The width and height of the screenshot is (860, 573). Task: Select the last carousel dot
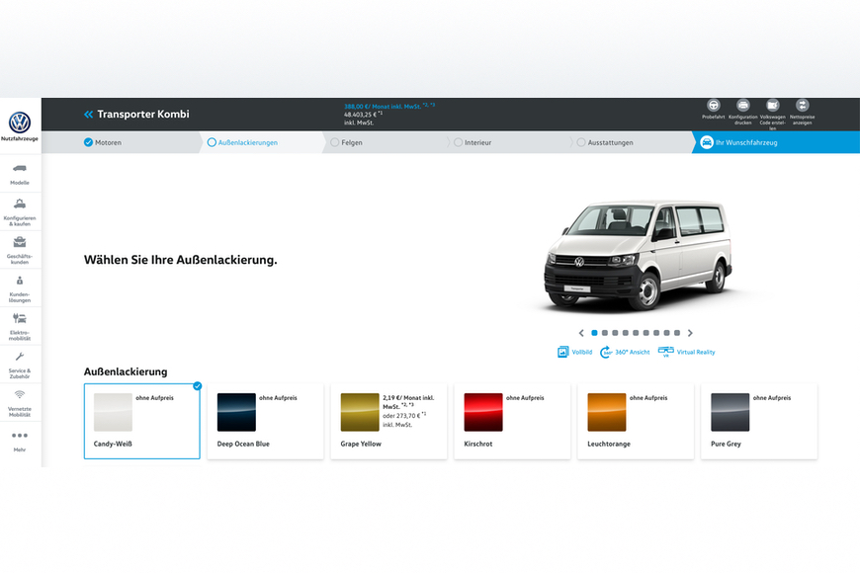click(x=677, y=333)
